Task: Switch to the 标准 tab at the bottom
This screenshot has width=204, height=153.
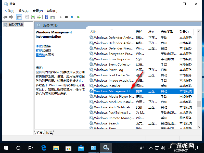Action: [49, 132]
